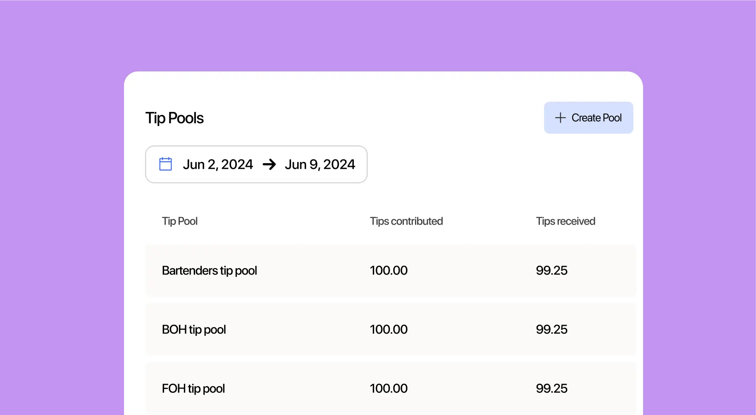Click 99.25 received for Bartenders tip pool
This screenshot has width=756, height=415.
pos(551,270)
